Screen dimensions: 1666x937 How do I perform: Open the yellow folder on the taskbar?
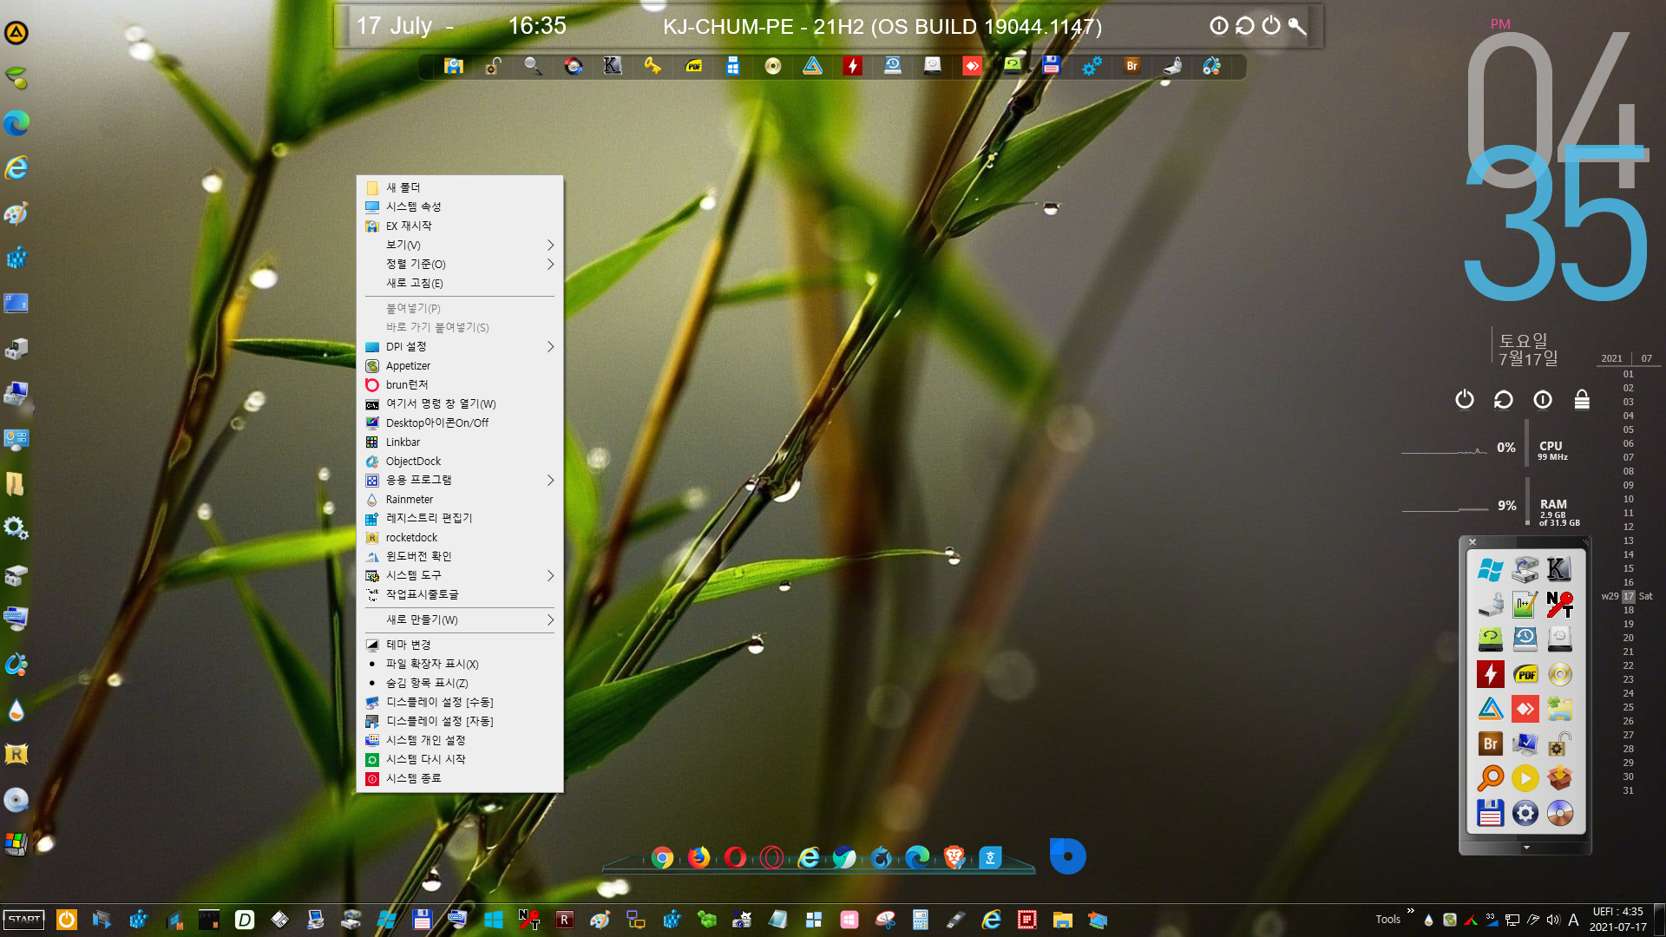[x=1063, y=920]
